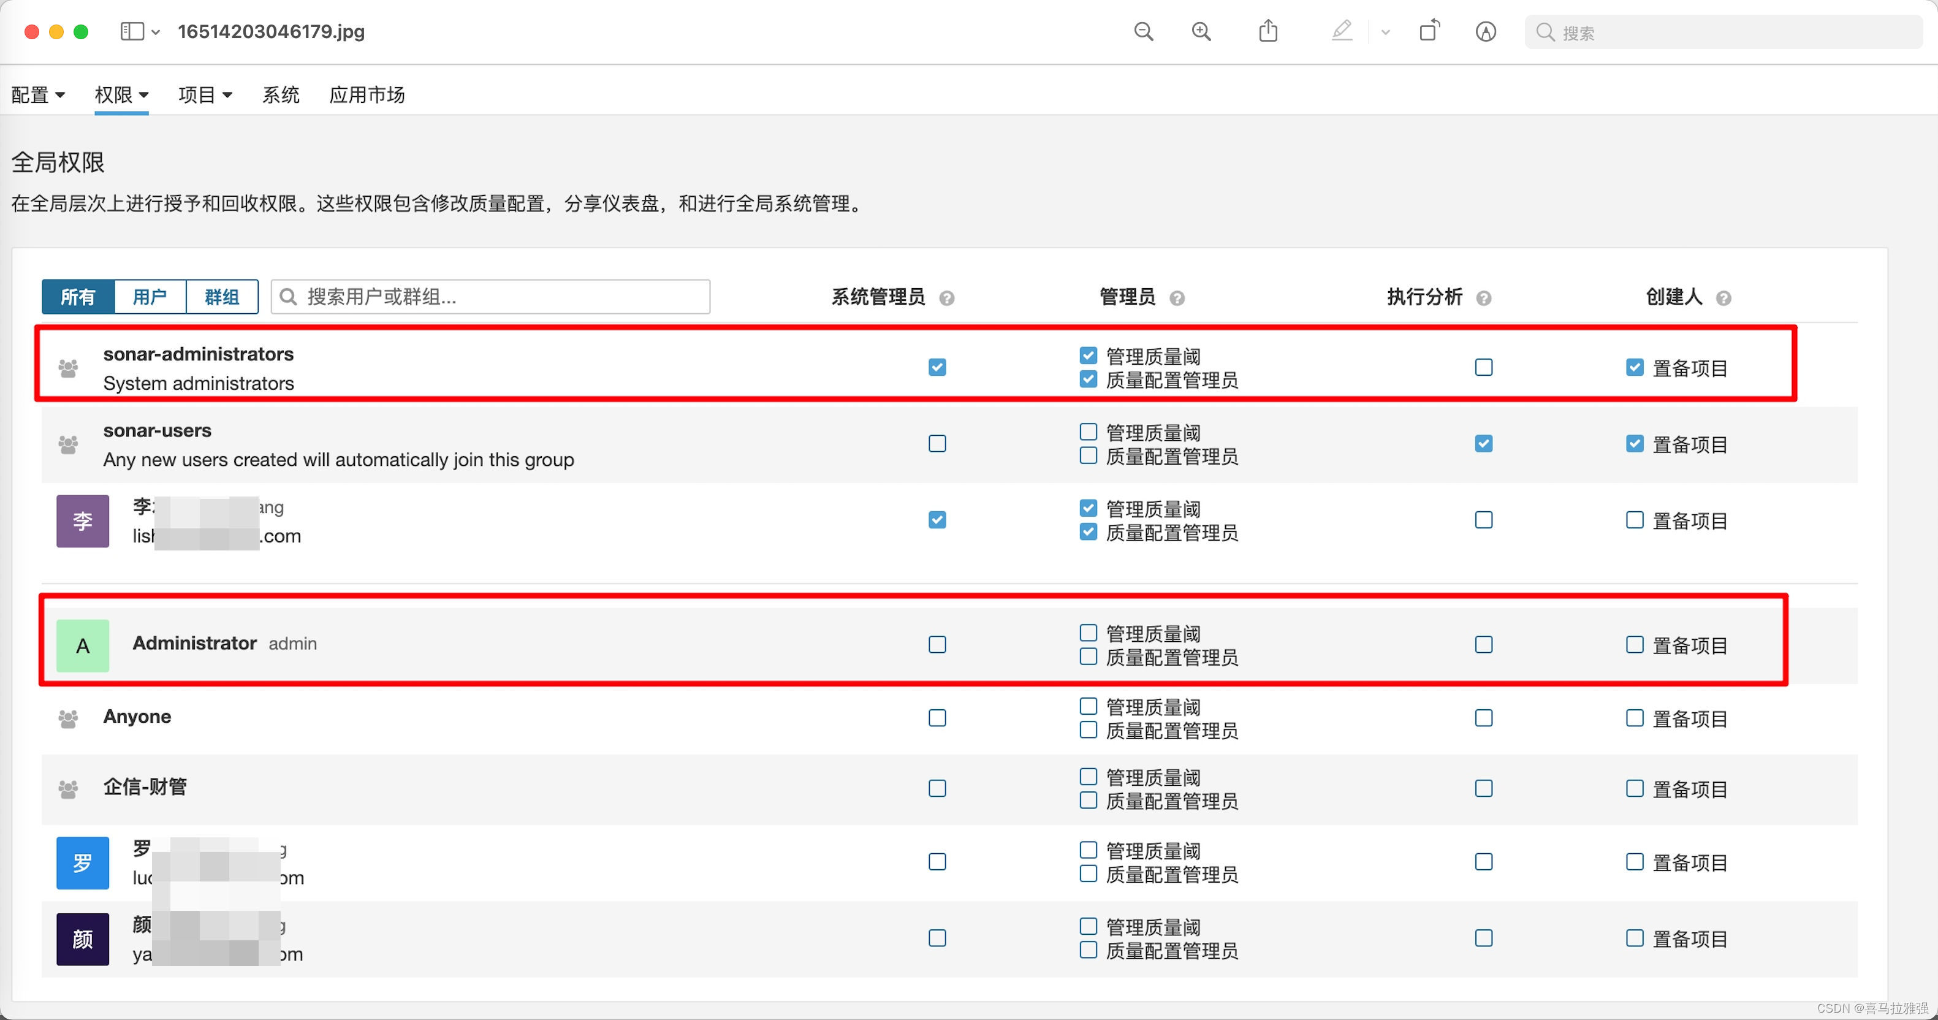The height and width of the screenshot is (1020, 1938).
Task: Check 系统管理员 for Administrator admin
Action: tap(937, 645)
